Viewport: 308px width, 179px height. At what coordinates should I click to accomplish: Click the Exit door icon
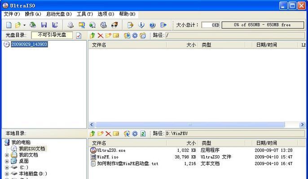pos(163,25)
